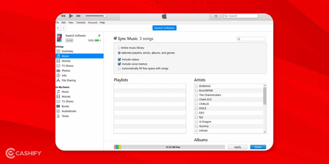This screenshot has height=164, width=329.
Task: Open the Help menu
Action: [x=102, y=23]
